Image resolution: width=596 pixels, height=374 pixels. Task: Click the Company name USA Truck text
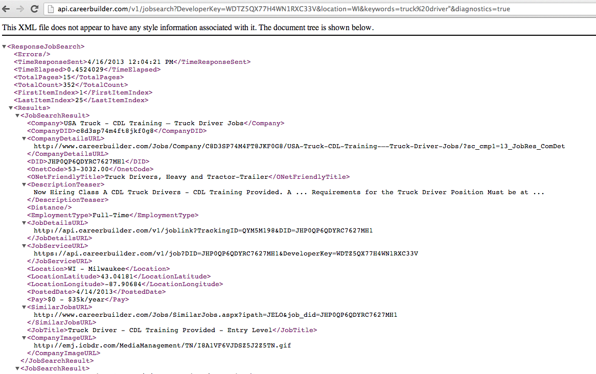pos(153,123)
